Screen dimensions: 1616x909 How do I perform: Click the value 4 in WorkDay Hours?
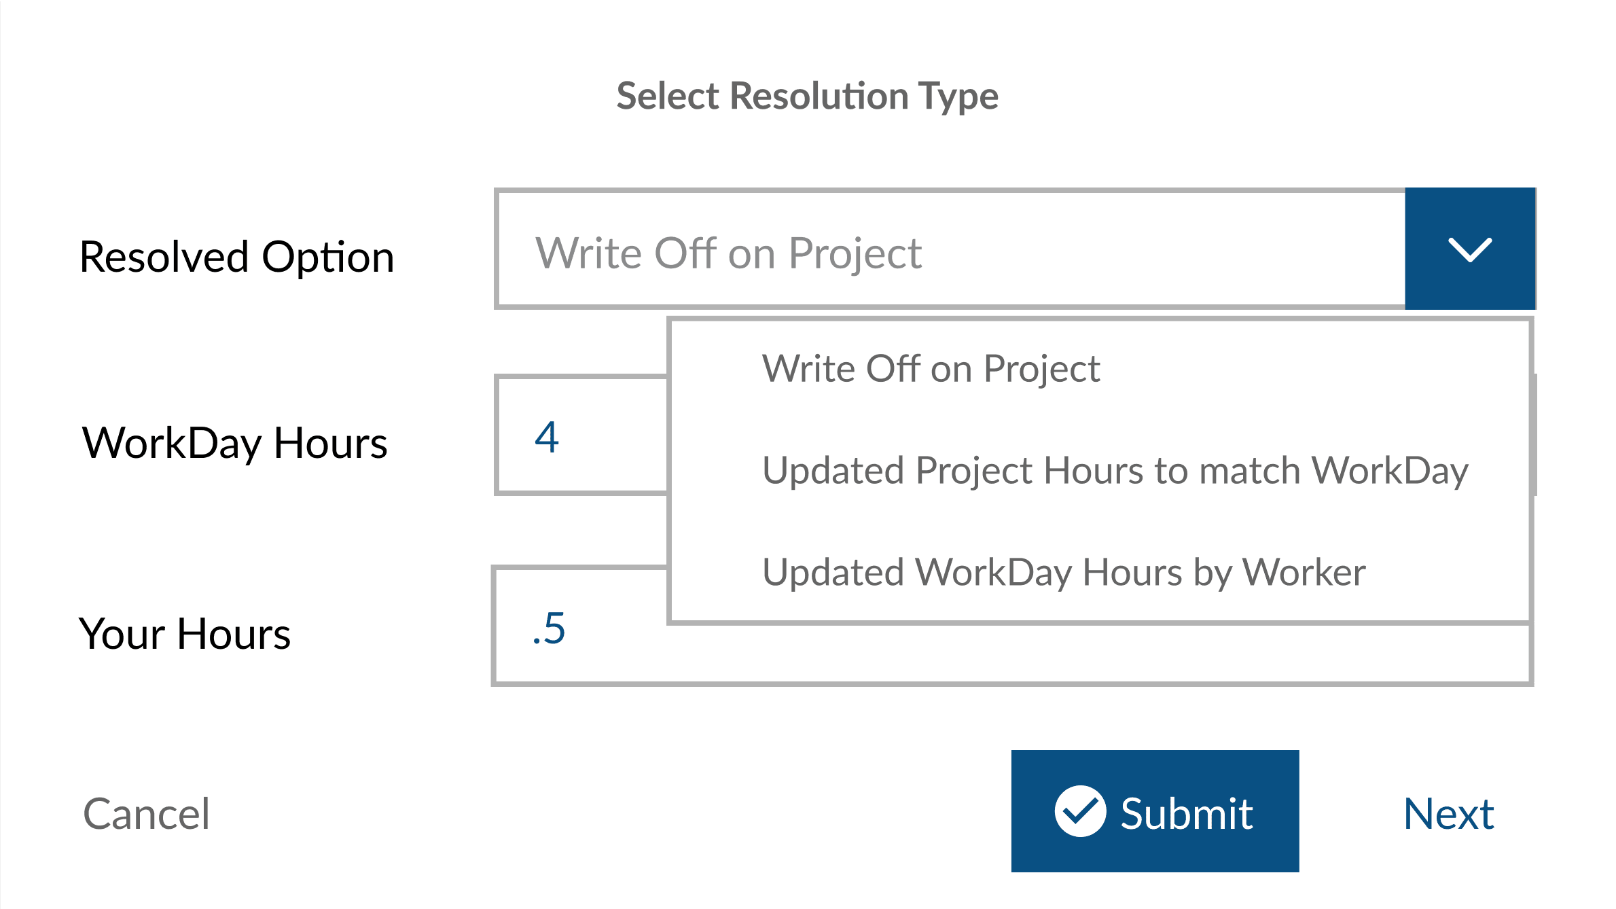tap(547, 437)
